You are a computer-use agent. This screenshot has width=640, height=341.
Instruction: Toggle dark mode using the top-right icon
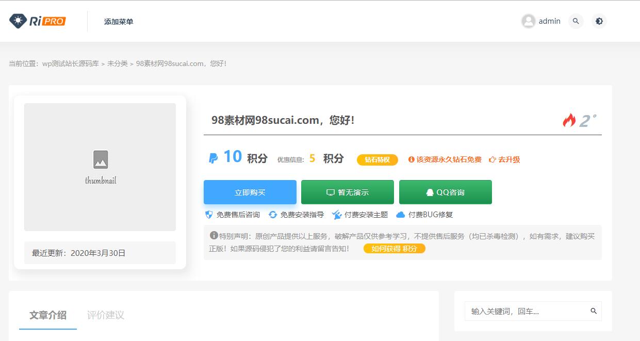[x=599, y=21]
